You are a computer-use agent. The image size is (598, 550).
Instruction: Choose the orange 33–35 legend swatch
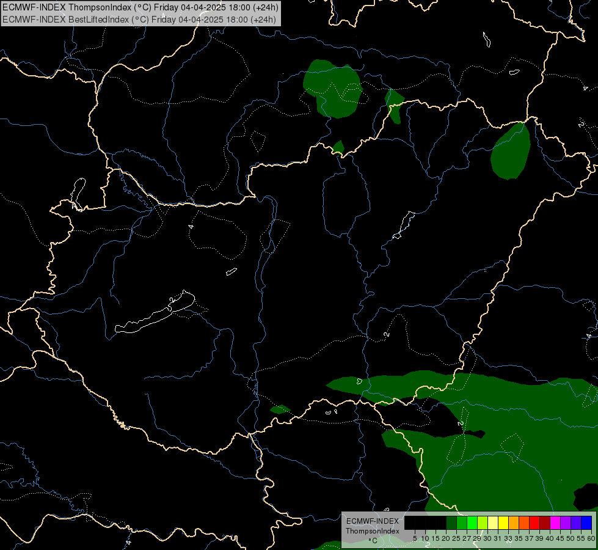click(514, 522)
